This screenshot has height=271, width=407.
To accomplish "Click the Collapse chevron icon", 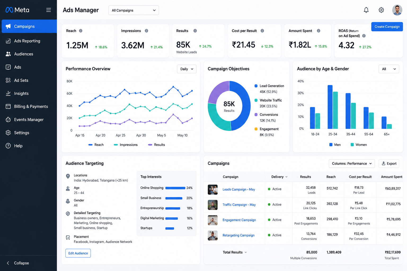I will click(8, 263).
